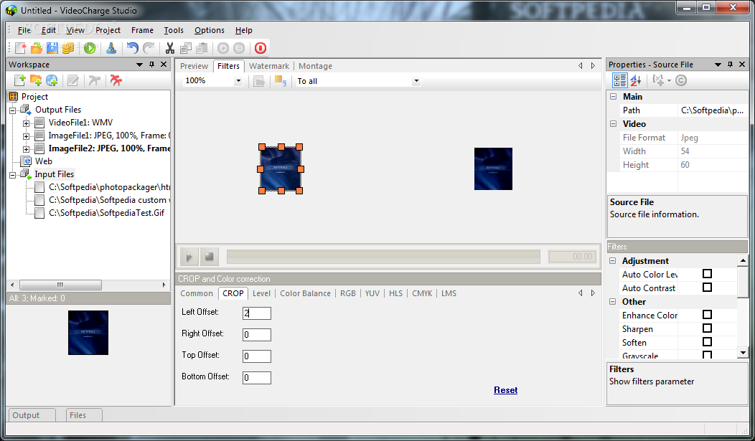Viewport: 755px width, 441px height.
Task: Redo the last undone action
Action: click(149, 48)
